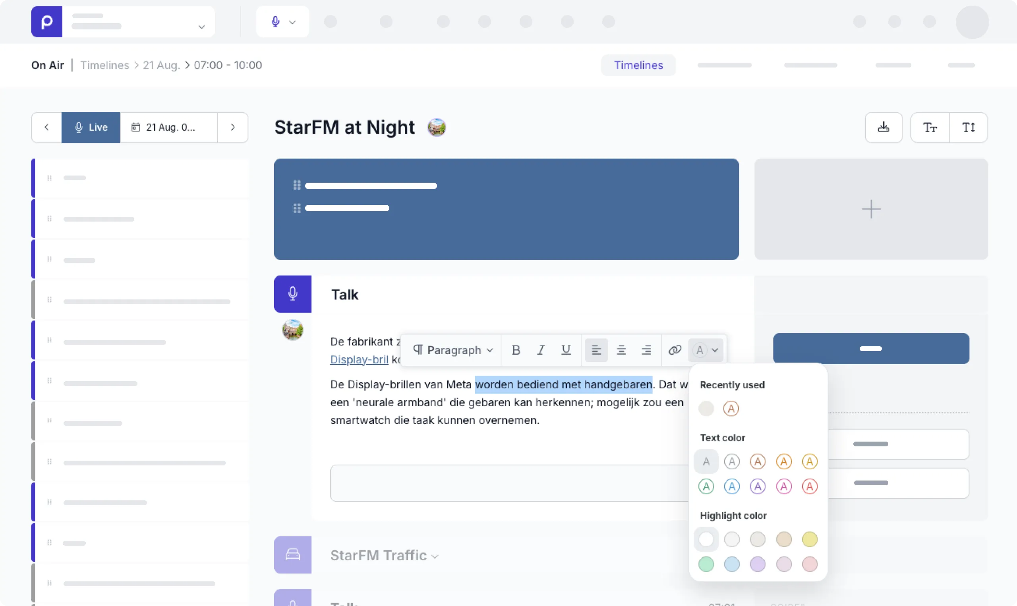Select blue highlight color
1017x606 pixels.
[x=731, y=564]
